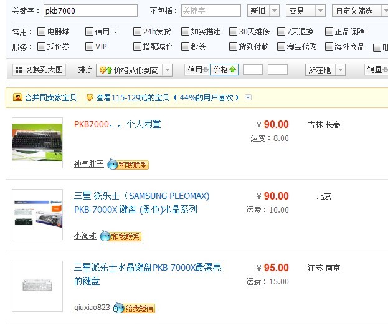Sort results by 价格
This screenshot has width=388, height=325.
click(224, 70)
